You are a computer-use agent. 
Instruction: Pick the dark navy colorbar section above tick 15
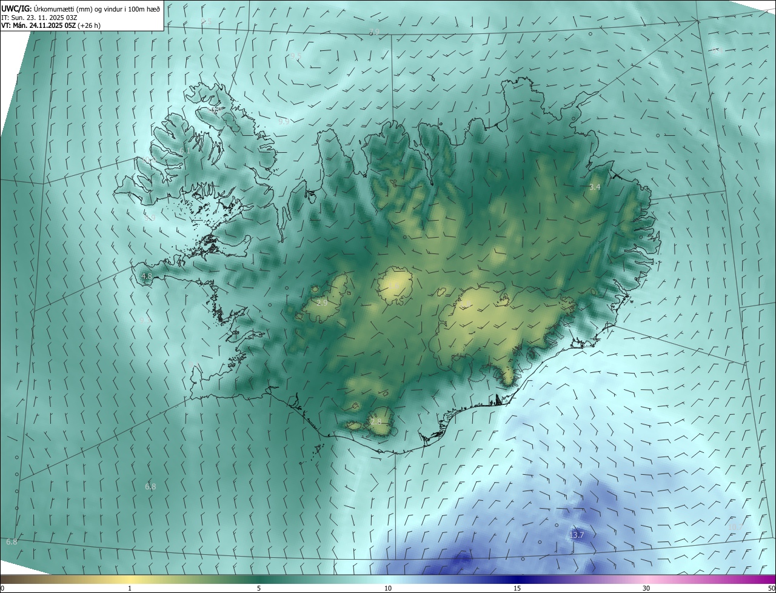pyautogui.click(x=517, y=579)
